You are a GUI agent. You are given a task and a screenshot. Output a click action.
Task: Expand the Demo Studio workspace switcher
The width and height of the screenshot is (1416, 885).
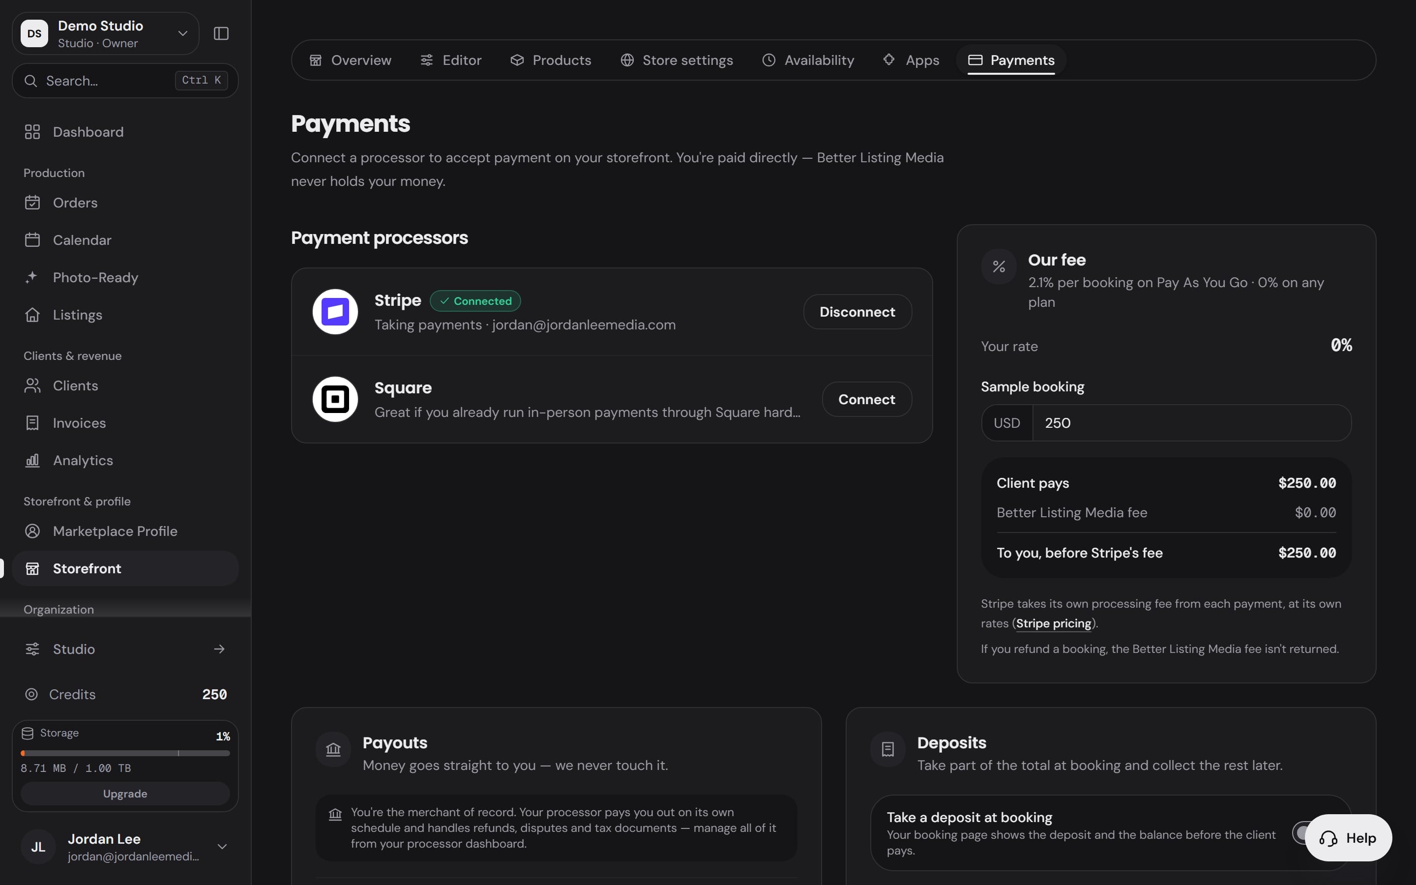pos(105,34)
